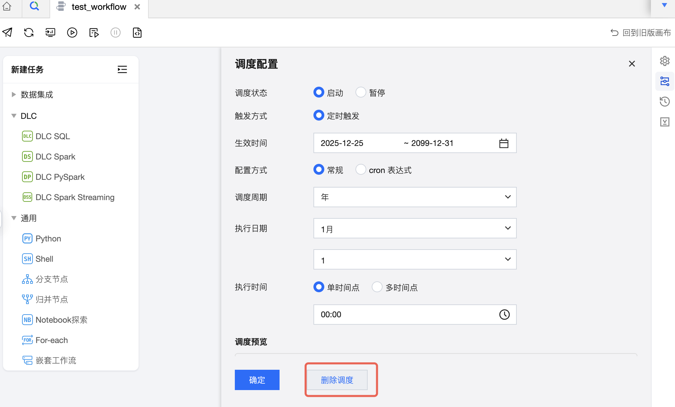Open the 调度周期 dropdown showing 年
This screenshot has height=407, width=675.
(414, 197)
